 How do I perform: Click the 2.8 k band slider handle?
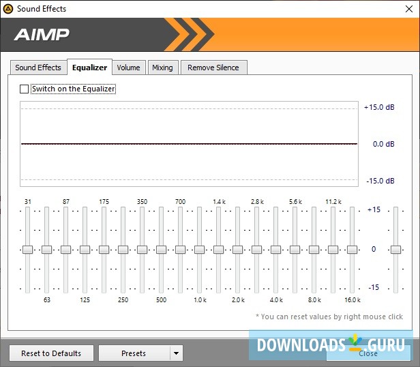click(x=256, y=250)
